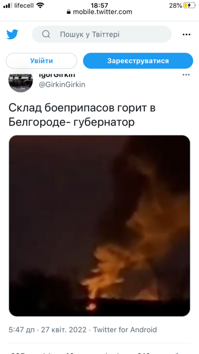This screenshot has width=199, height=354.
Task: Tap the mobile.twitter.com address
Action: click(x=103, y=12)
